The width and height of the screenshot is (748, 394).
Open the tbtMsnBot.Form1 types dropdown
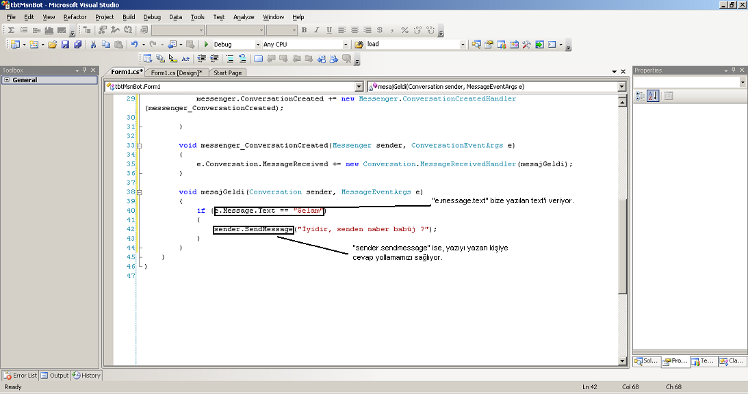click(x=359, y=87)
